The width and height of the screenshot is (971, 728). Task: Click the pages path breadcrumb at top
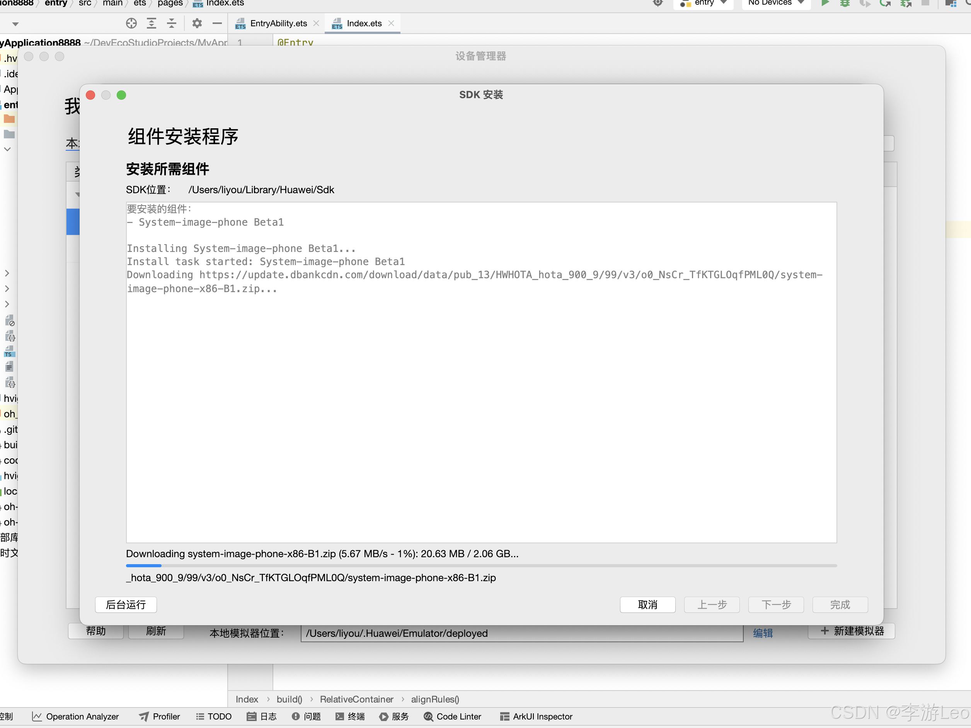pos(170,3)
